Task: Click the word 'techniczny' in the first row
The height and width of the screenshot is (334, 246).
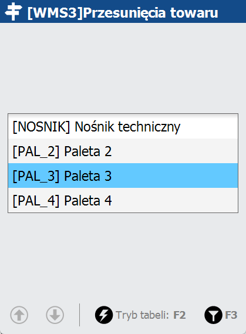Action: pyautogui.click(x=149, y=127)
